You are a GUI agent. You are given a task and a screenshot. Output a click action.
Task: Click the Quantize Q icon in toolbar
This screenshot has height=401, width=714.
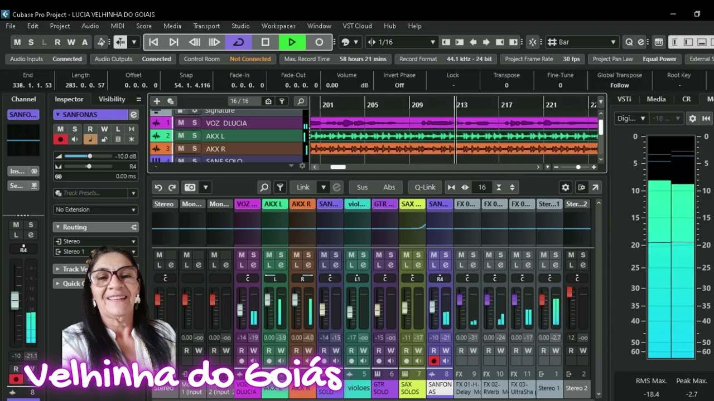[x=629, y=42]
